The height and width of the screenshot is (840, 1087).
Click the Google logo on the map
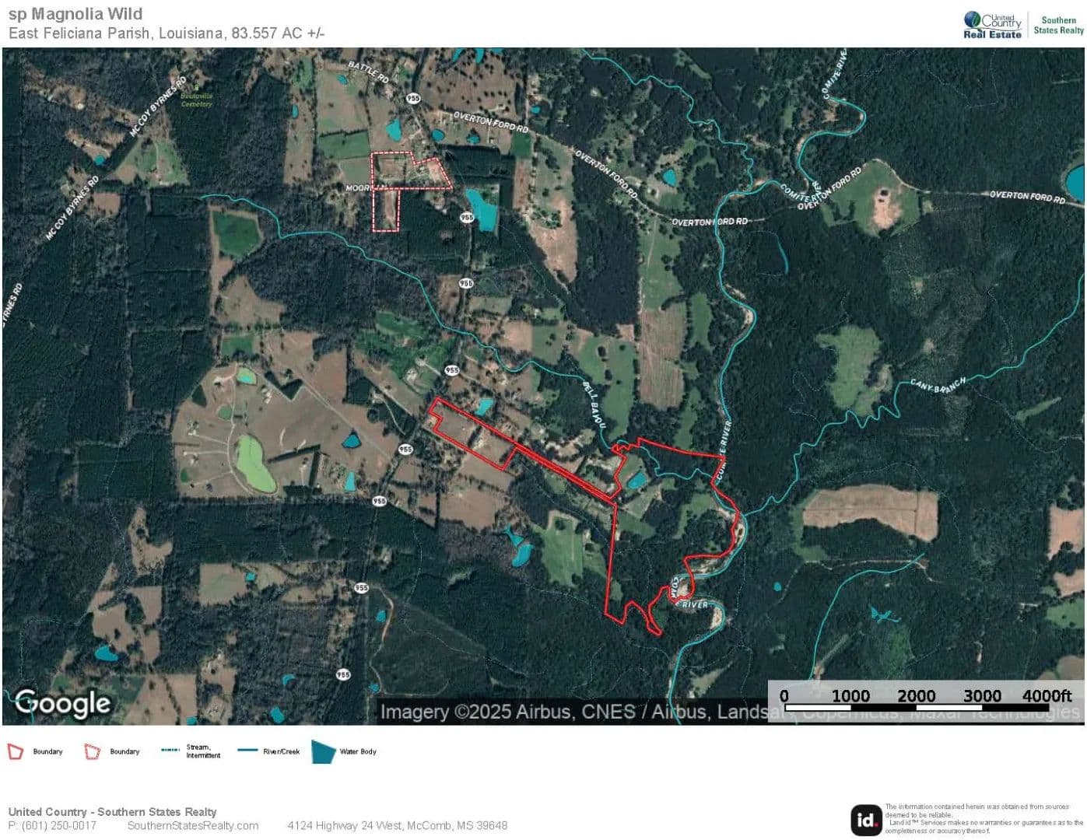coord(63,702)
